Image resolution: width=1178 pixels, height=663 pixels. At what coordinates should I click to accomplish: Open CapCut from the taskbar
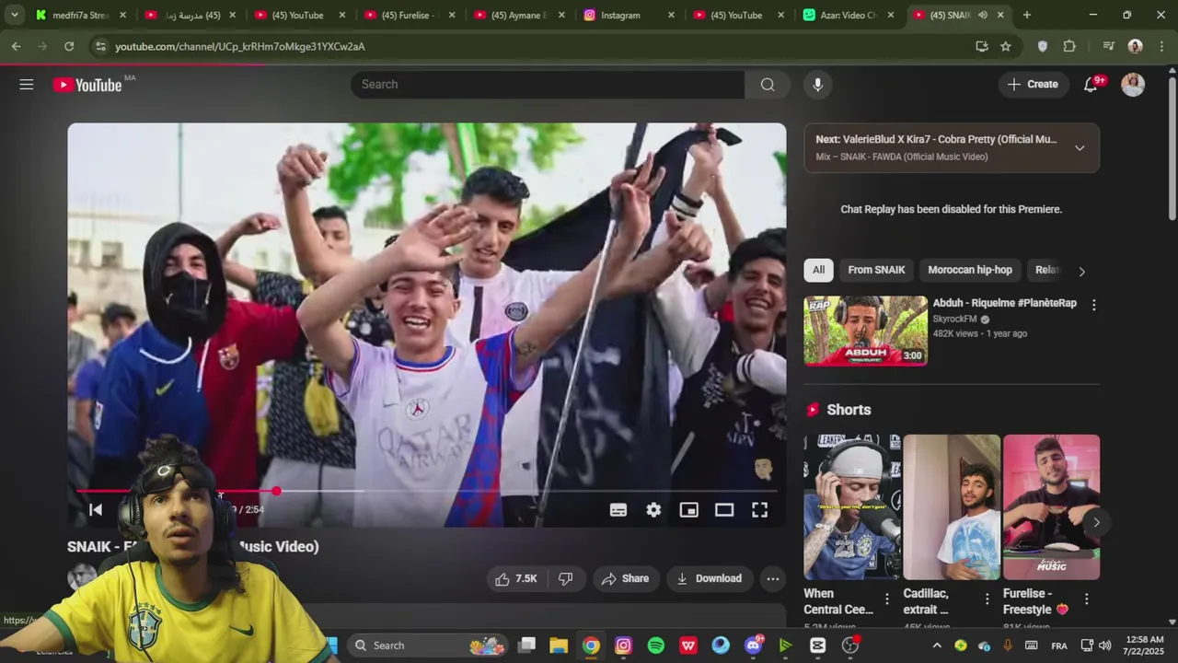point(817,646)
